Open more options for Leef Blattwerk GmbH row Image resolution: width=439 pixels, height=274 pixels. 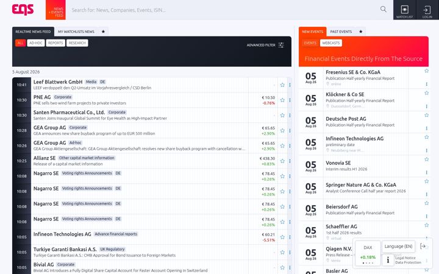point(290,85)
